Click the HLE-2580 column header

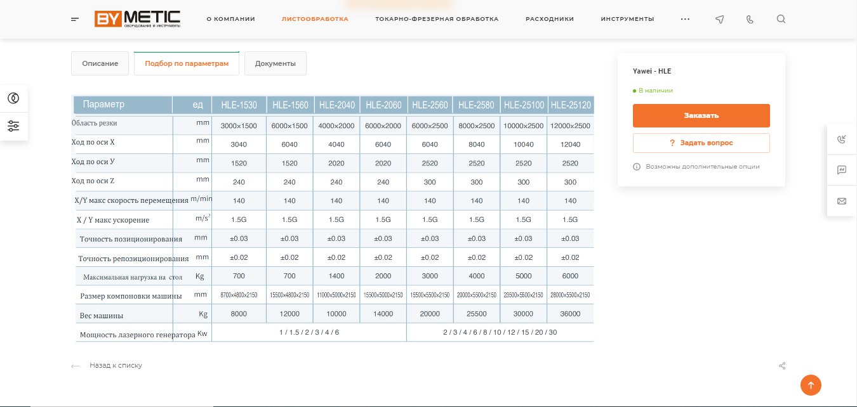click(x=477, y=105)
